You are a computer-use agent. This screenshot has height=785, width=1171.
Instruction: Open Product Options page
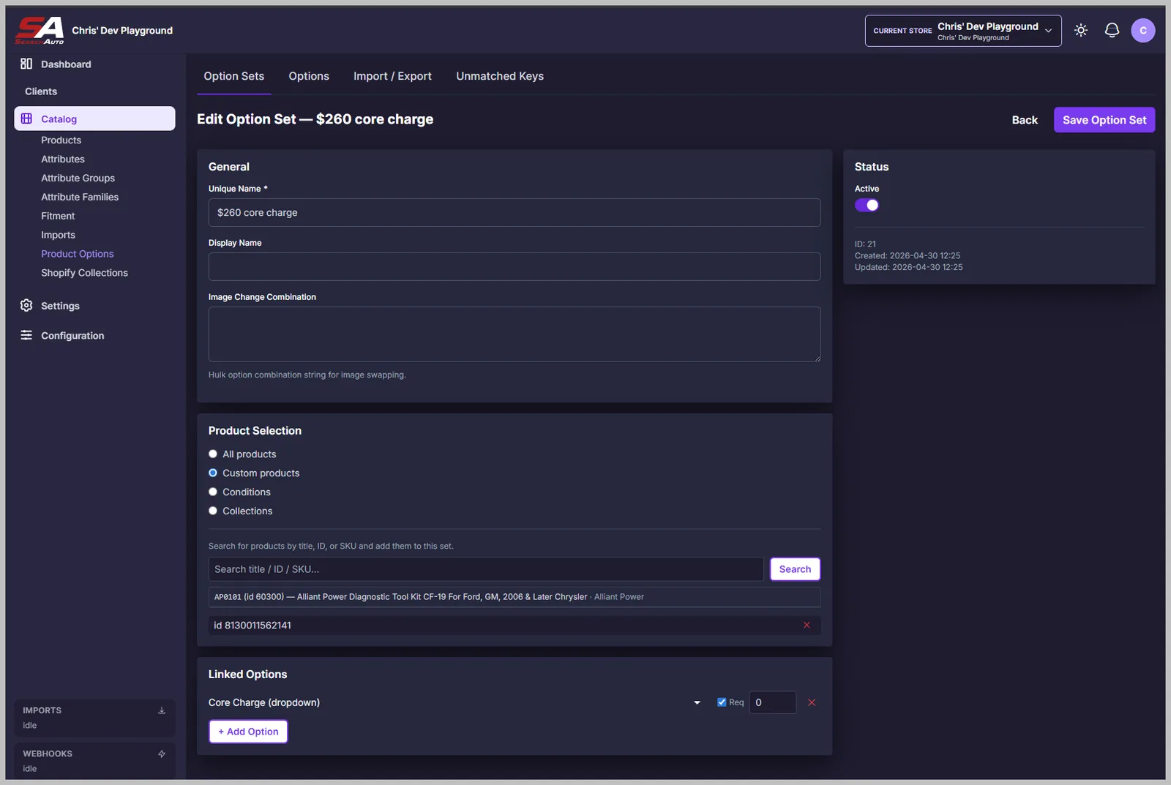click(x=78, y=254)
